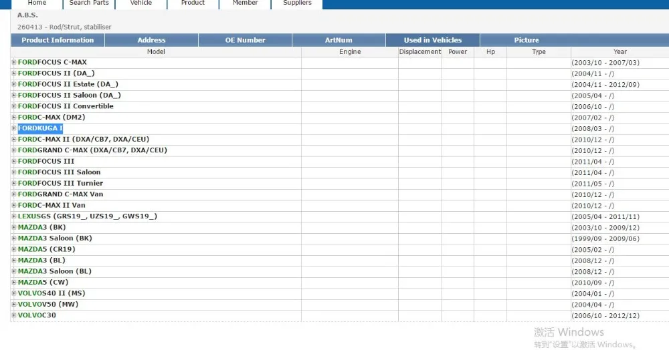This screenshot has height=350, width=669.
Task: Select year text (2005/04 - 2011/11)
Action: point(605,216)
